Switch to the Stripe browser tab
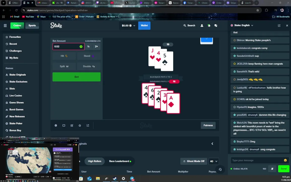291x182 pixels. click(232, 3)
